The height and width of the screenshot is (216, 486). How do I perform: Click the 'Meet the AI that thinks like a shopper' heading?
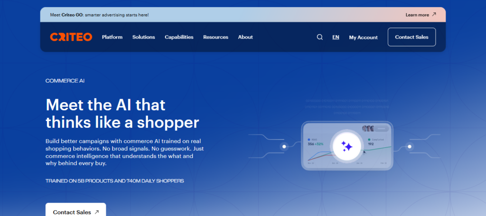coord(122,114)
